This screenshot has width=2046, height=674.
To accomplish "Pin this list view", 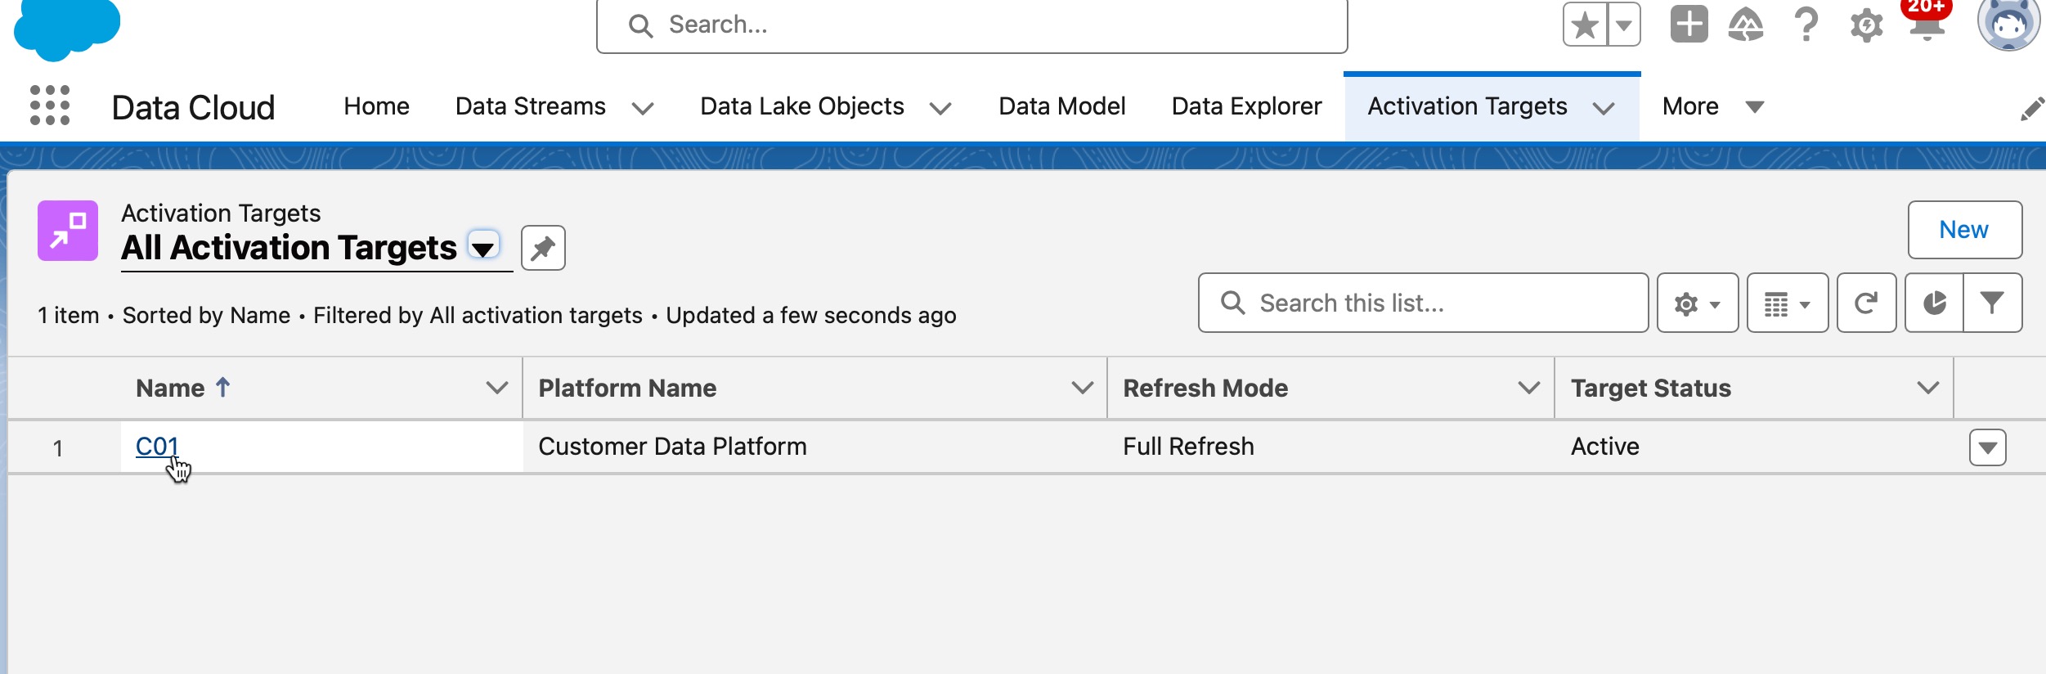I will click(543, 248).
